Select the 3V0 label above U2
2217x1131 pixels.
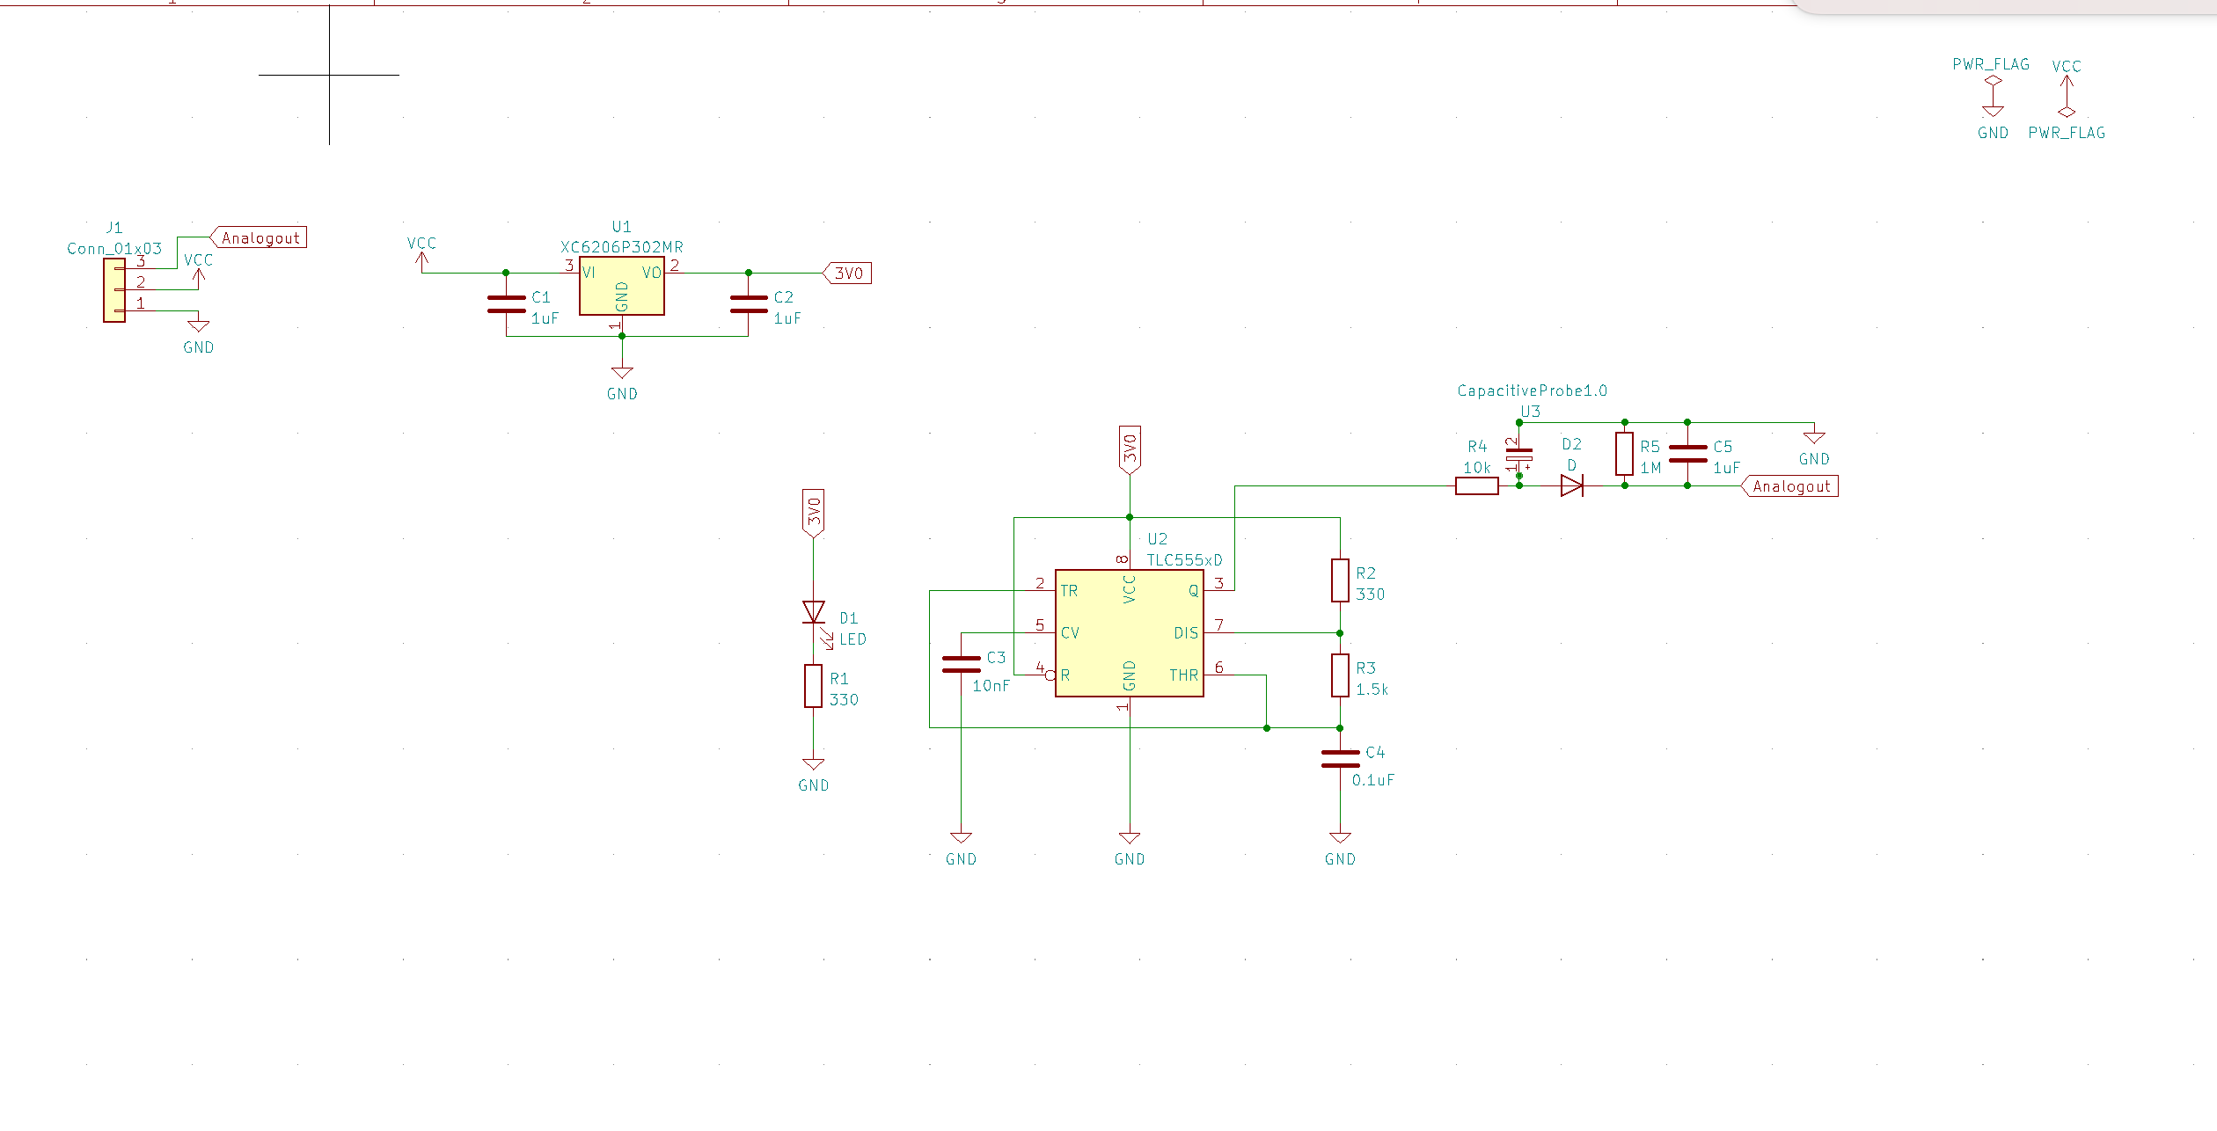click(x=1130, y=450)
